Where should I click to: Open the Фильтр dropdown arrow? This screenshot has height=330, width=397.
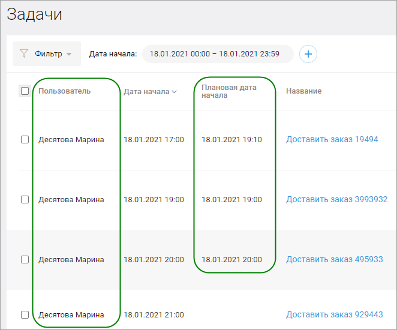(x=69, y=54)
